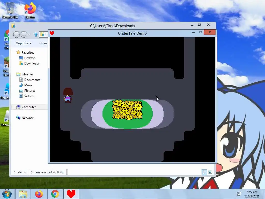Open the Recycle Bin desktop icon
This screenshot has width=265, height=199.
10,10
